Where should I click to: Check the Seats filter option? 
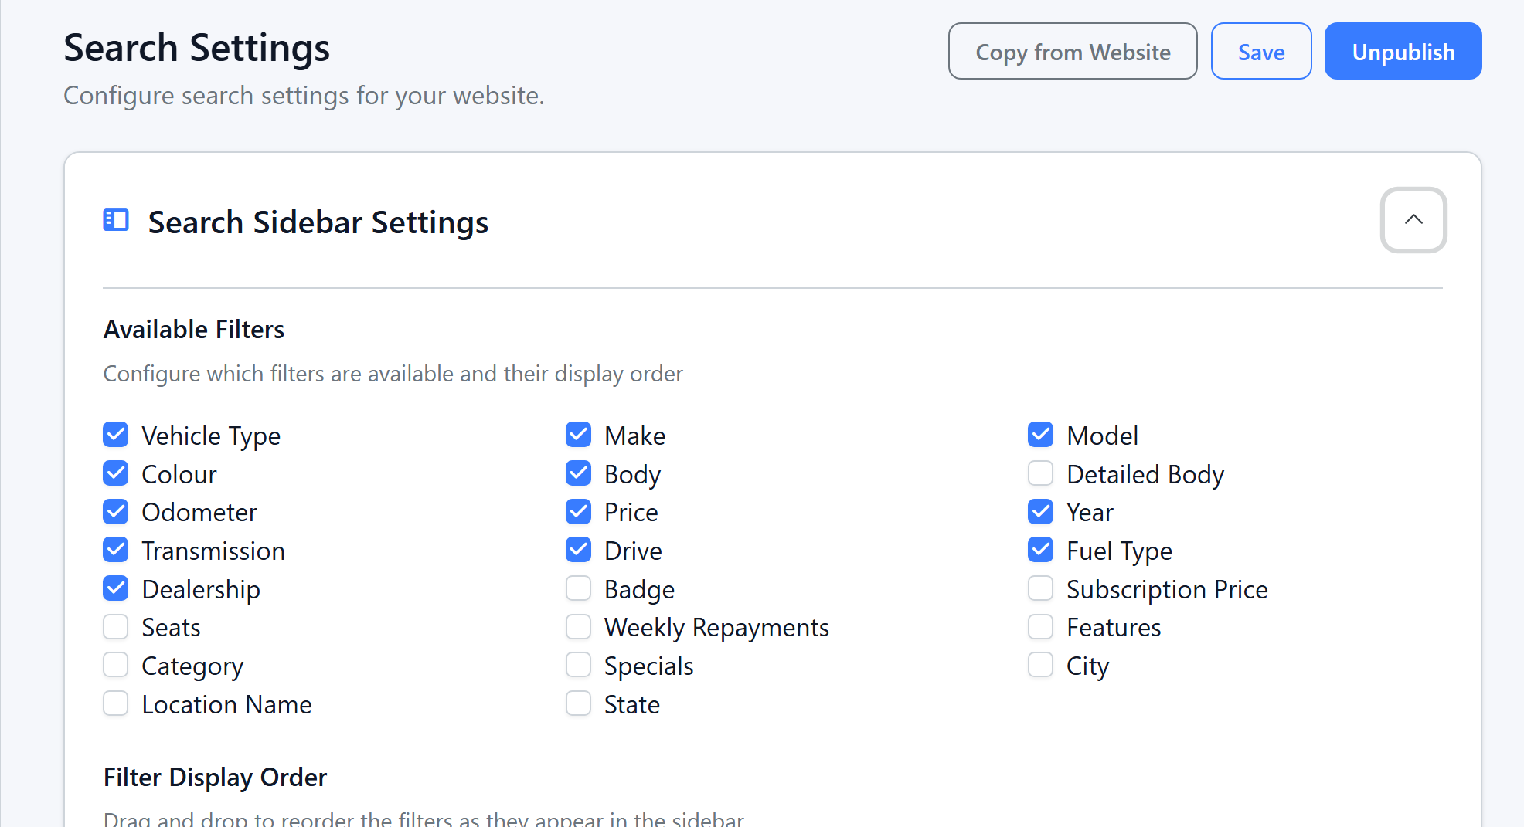[116, 627]
